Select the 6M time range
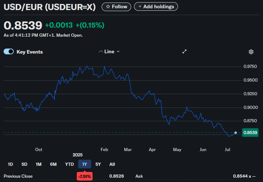263x182 pixels. (x=53, y=164)
